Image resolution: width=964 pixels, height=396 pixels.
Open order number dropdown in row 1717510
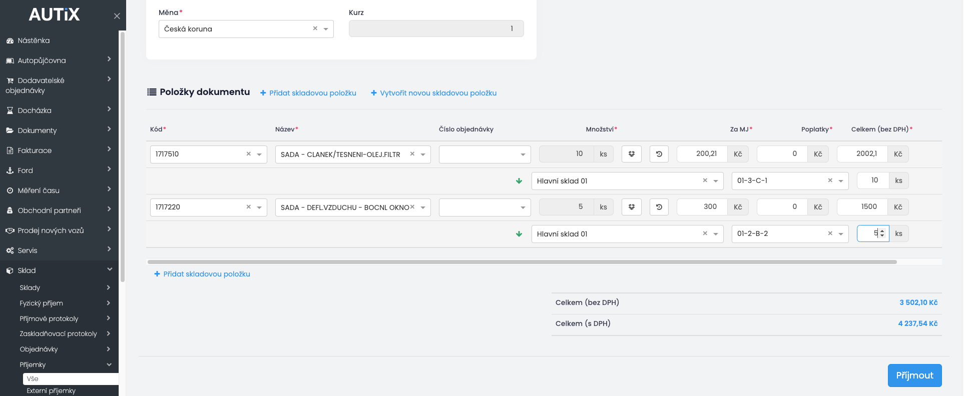523,154
